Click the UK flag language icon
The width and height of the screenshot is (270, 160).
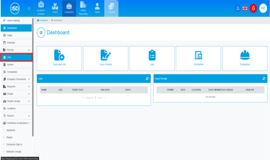point(245,8)
